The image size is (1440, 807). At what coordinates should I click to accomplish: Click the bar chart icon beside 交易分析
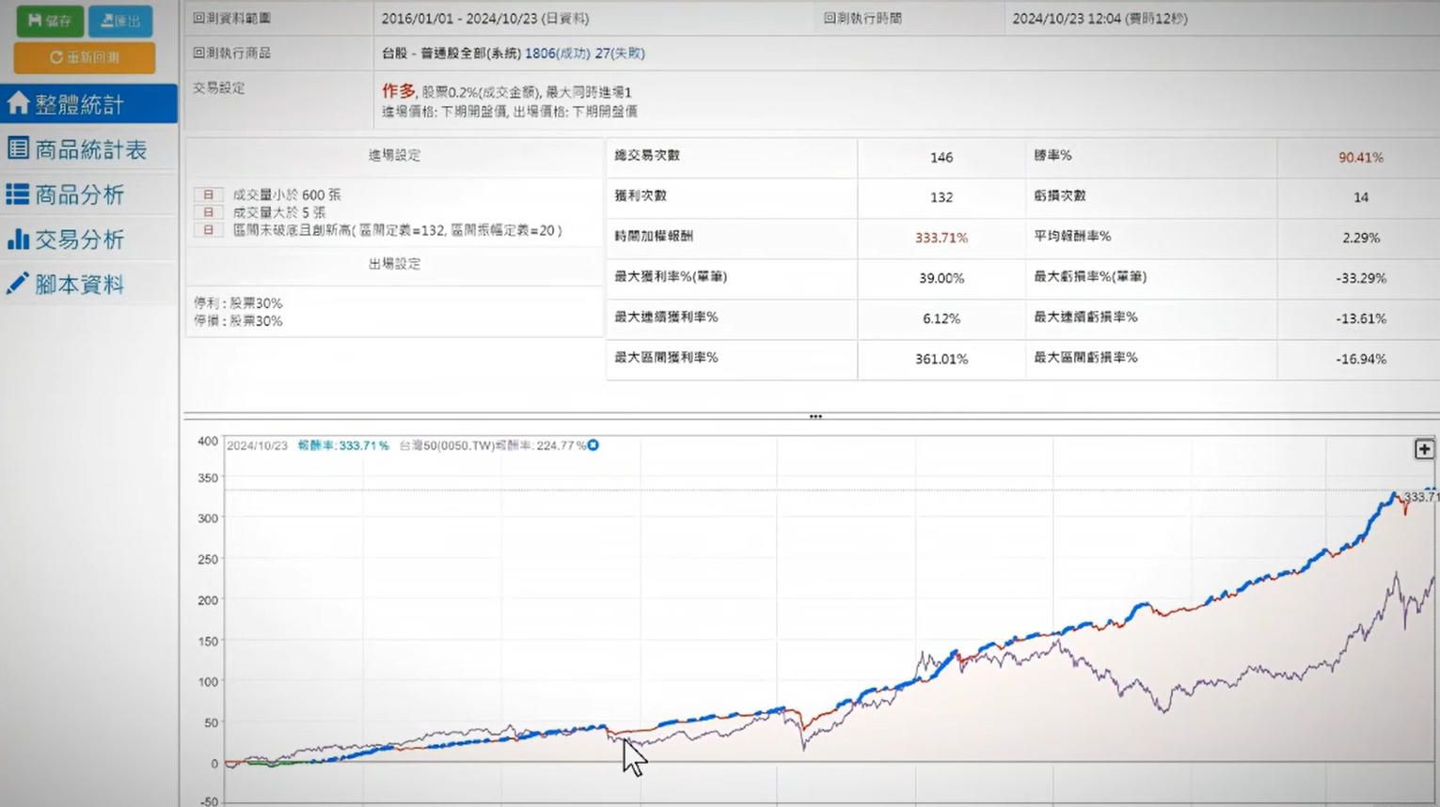18,240
